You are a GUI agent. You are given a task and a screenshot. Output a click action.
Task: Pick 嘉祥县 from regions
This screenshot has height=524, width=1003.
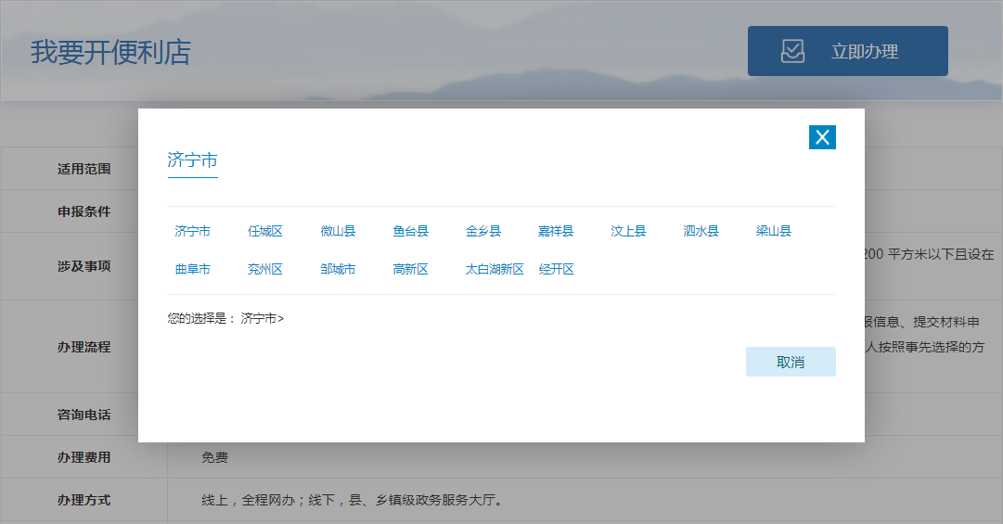point(556,231)
